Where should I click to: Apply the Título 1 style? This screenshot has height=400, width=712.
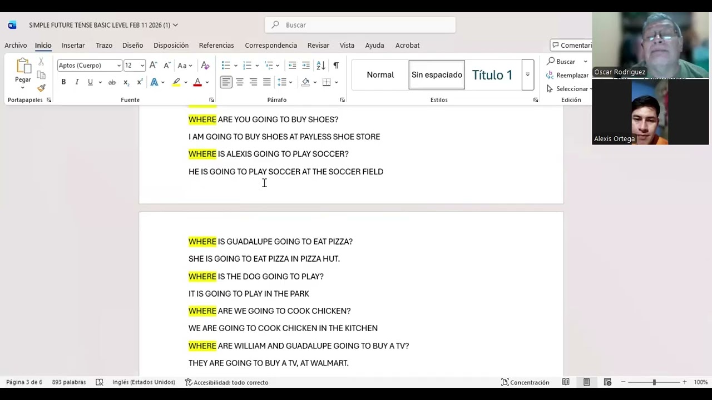(492, 74)
